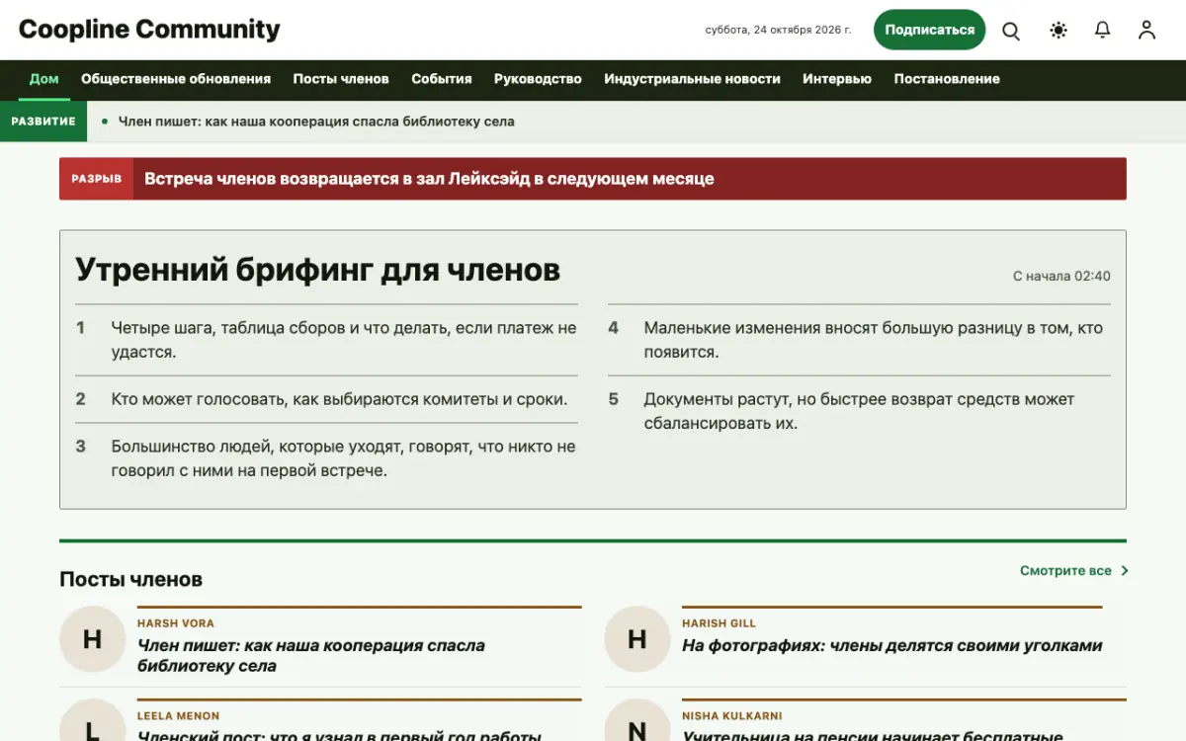Click the РАЗРЫВ breaking badge
This screenshot has width=1186, height=741.
tap(97, 179)
